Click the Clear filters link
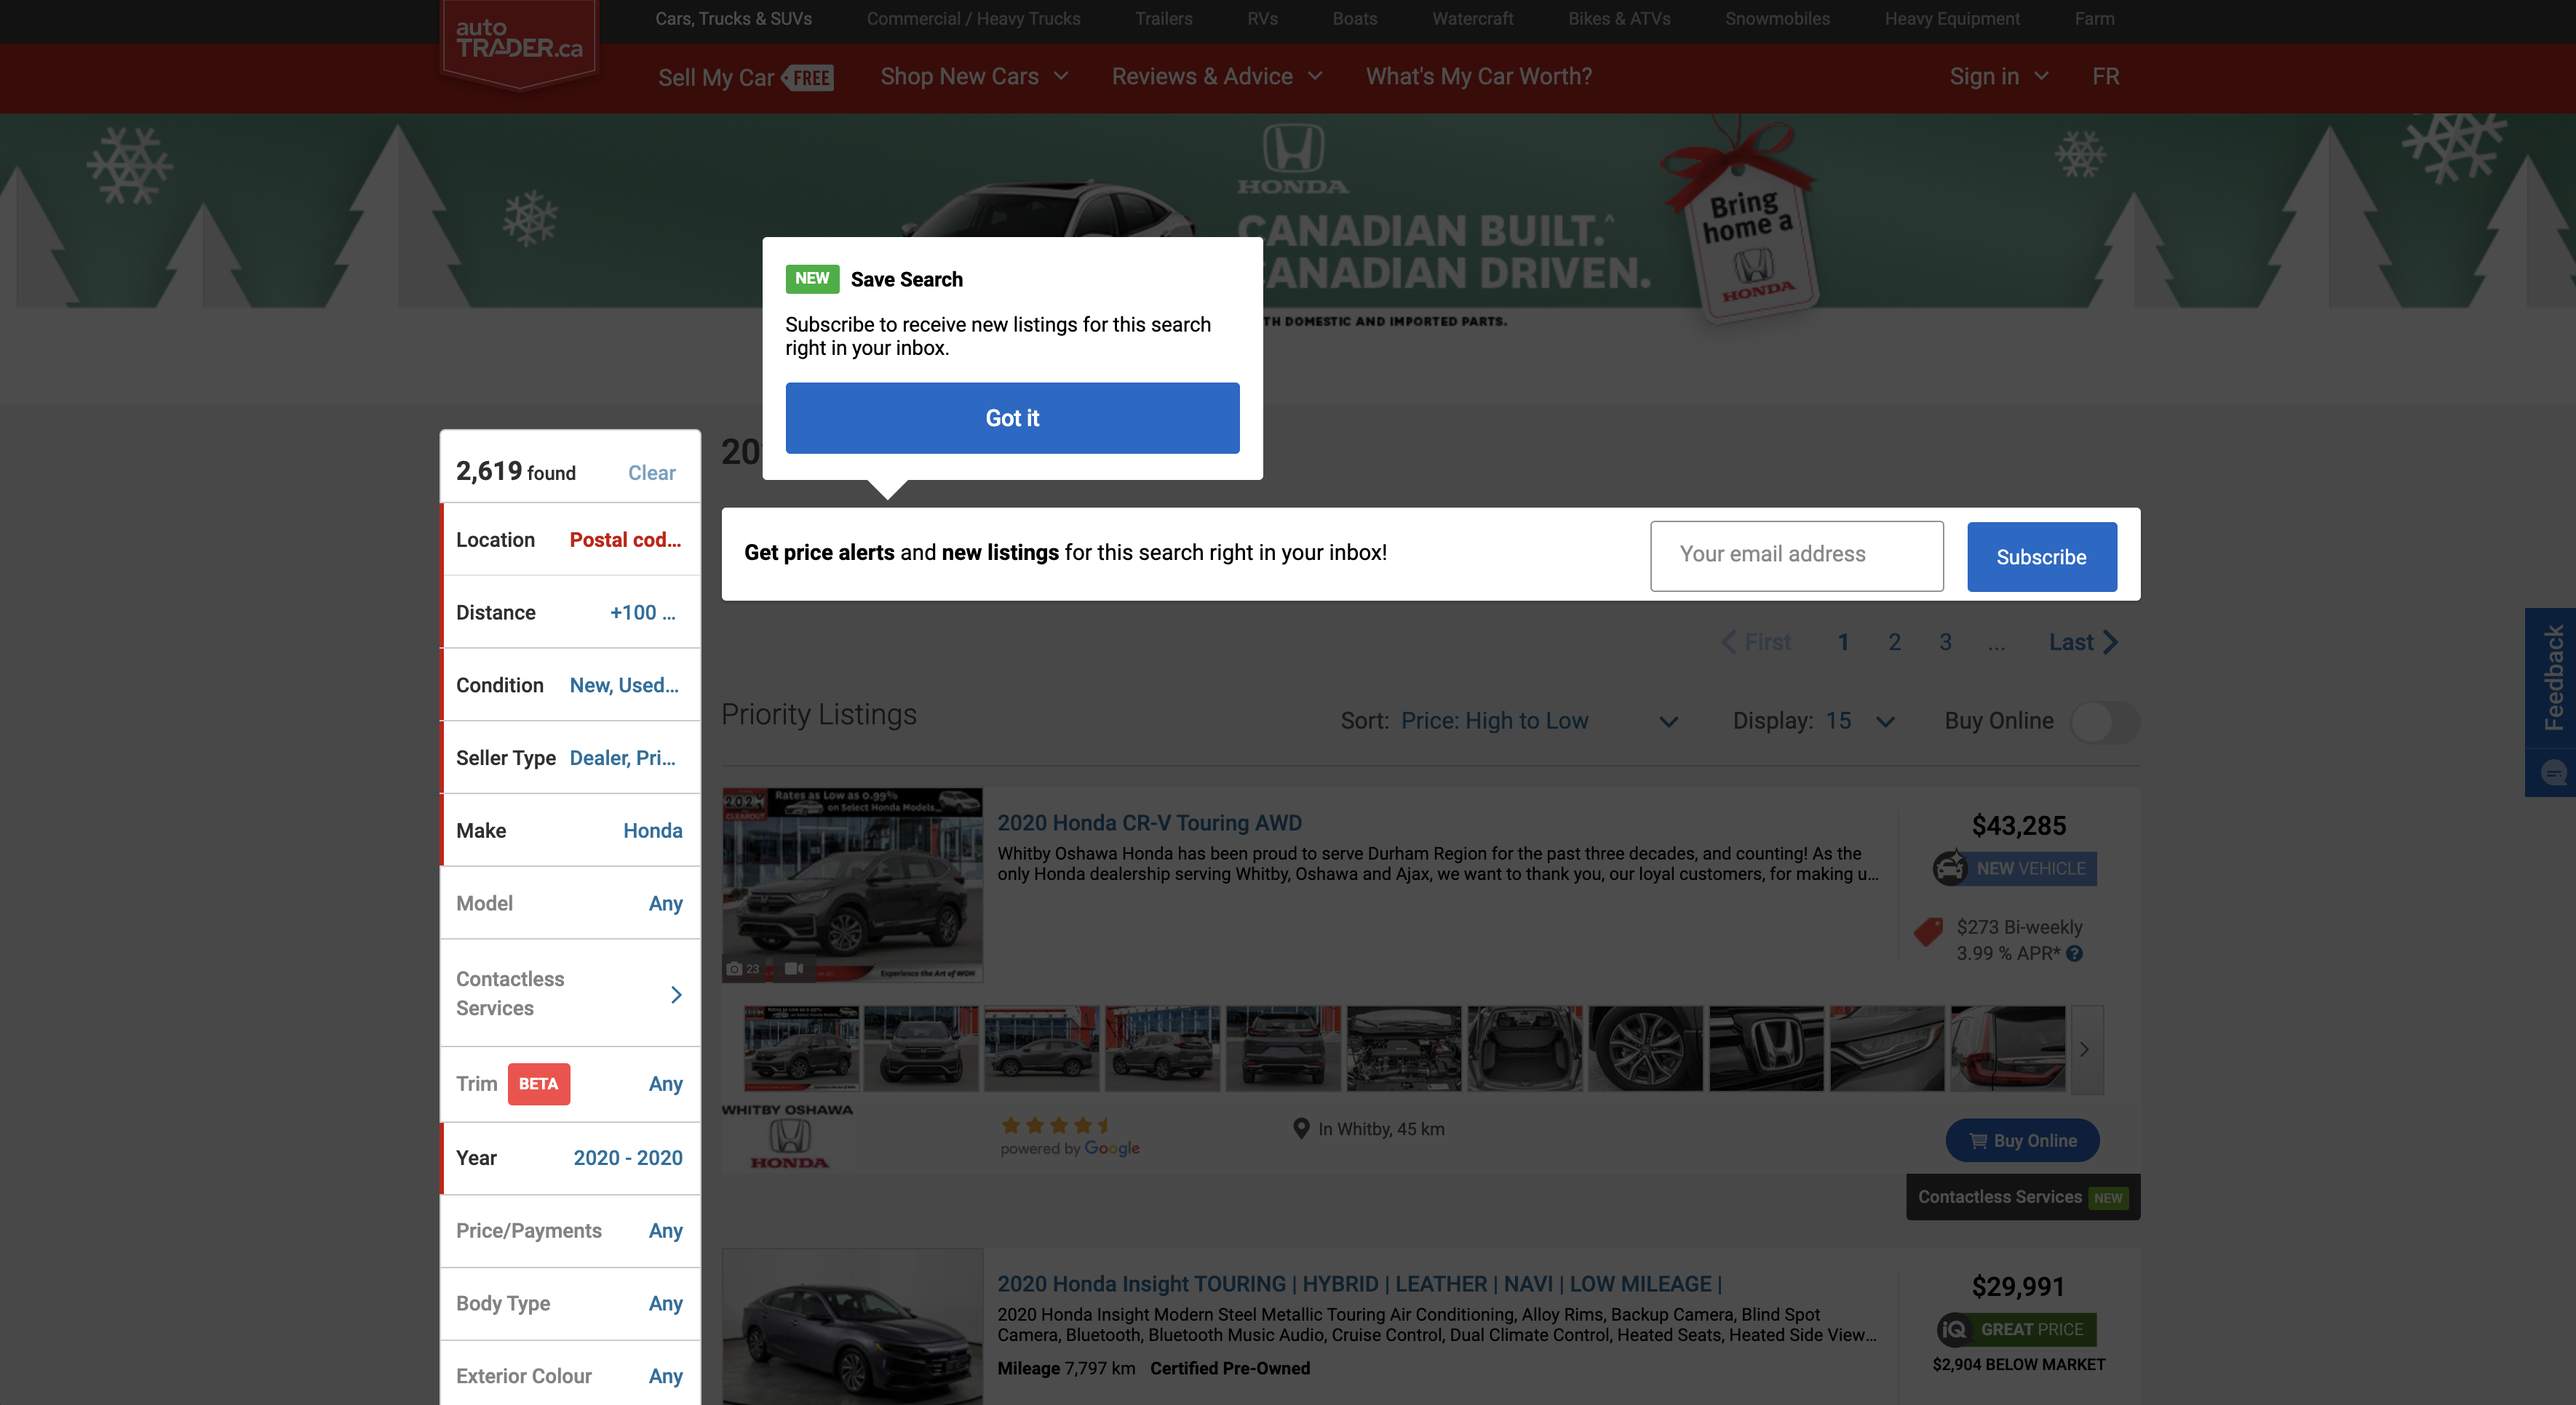The height and width of the screenshot is (1405, 2576). [651, 473]
